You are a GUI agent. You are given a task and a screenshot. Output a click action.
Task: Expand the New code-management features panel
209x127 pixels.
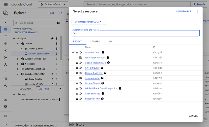56,126
